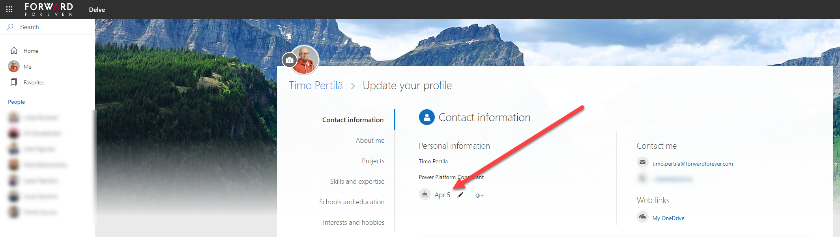Open the My OneDrive link

click(668, 218)
